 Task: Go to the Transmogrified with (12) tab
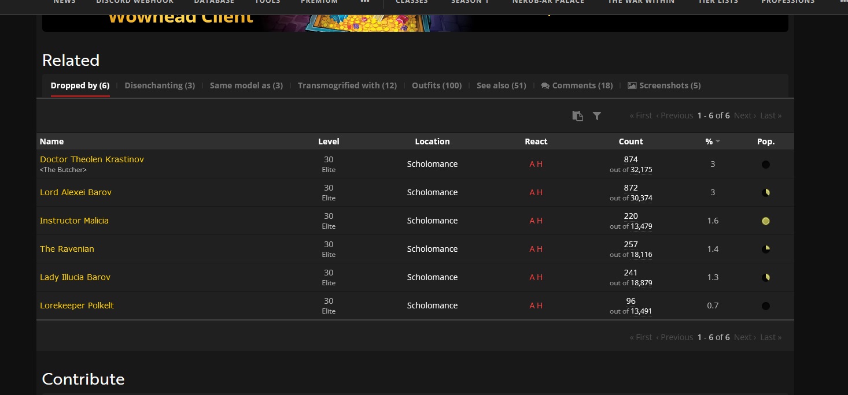point(347,85)
